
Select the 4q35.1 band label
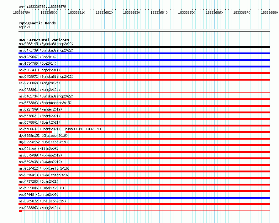24,27
